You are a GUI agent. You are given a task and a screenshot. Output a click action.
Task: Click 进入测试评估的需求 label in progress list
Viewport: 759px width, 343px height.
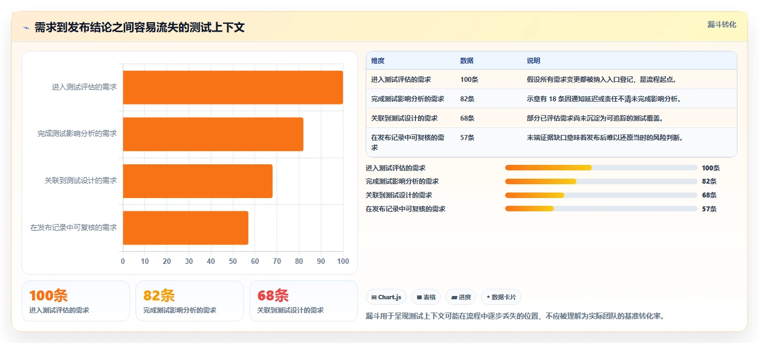coord(396,168)
